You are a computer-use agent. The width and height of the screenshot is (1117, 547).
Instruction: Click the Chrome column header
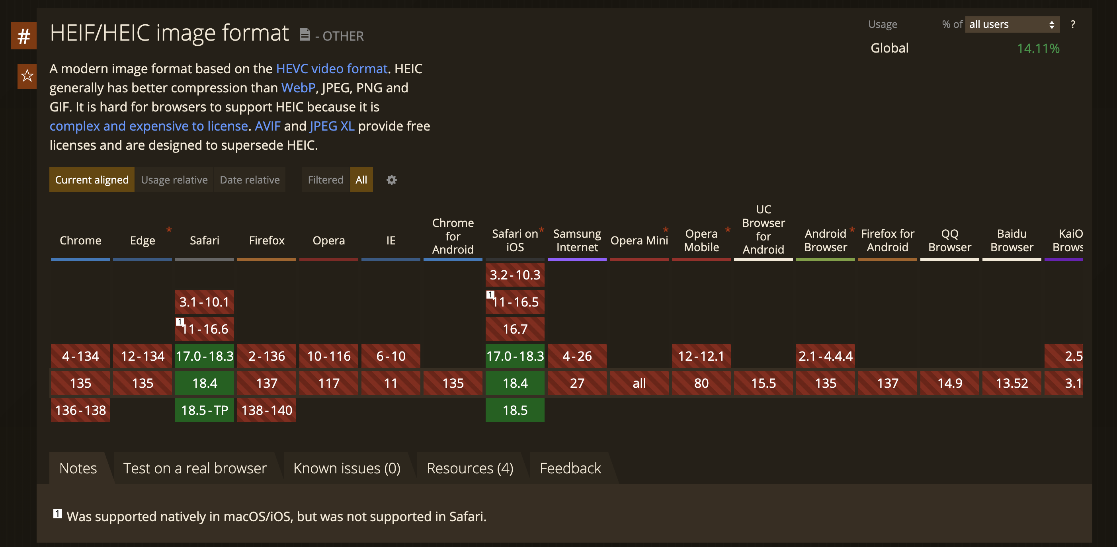click(x=80, y=241)
